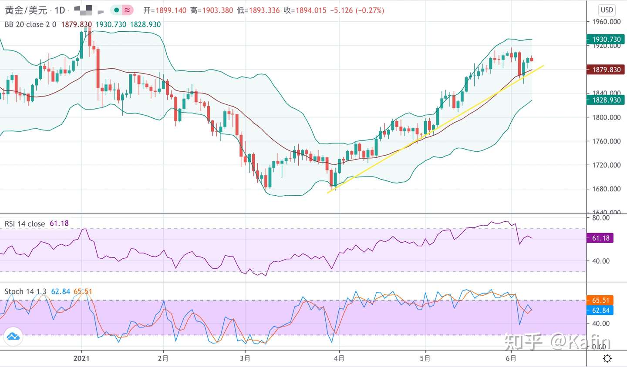Click the 黄金/美元 symbol title
The height and width of the screenshot is (367, 627).
pos(26,10)
